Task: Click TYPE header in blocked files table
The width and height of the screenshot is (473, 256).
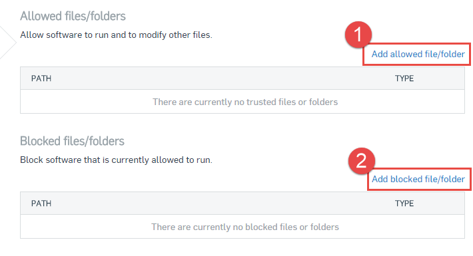Action: 404,203
